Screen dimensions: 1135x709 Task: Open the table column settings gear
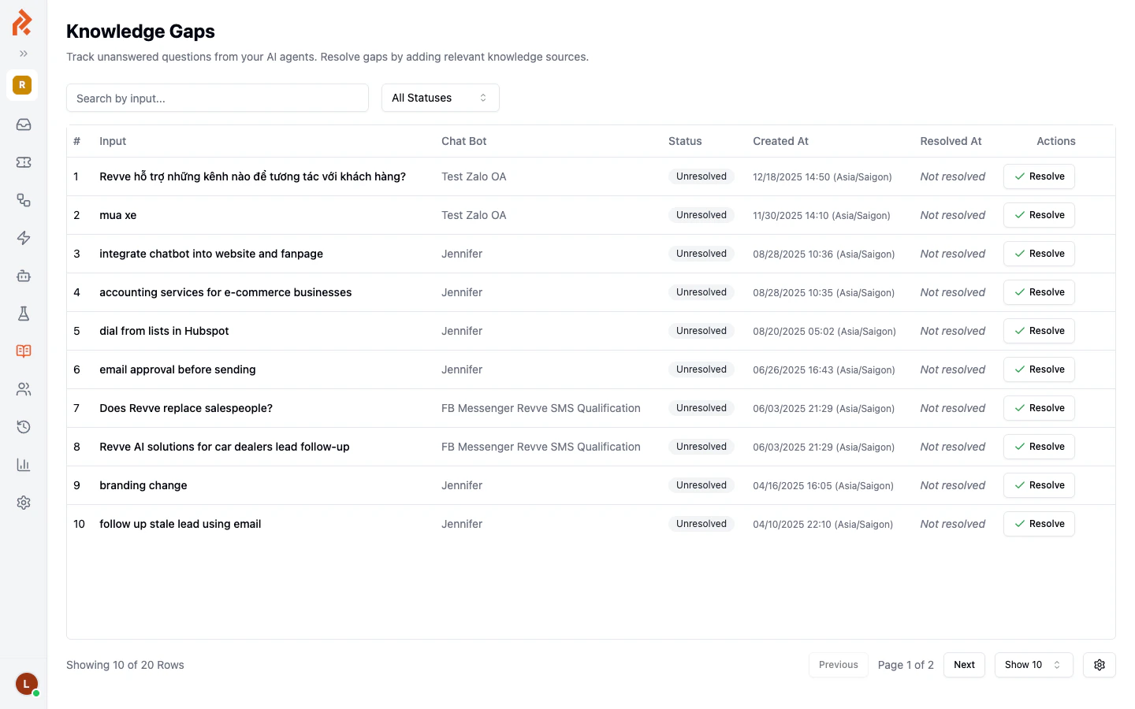[1099, 664]
